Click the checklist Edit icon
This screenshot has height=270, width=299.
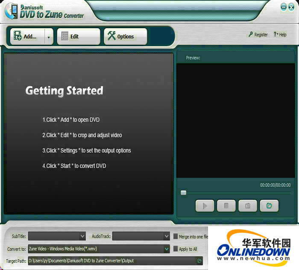(x=64, y=36)
